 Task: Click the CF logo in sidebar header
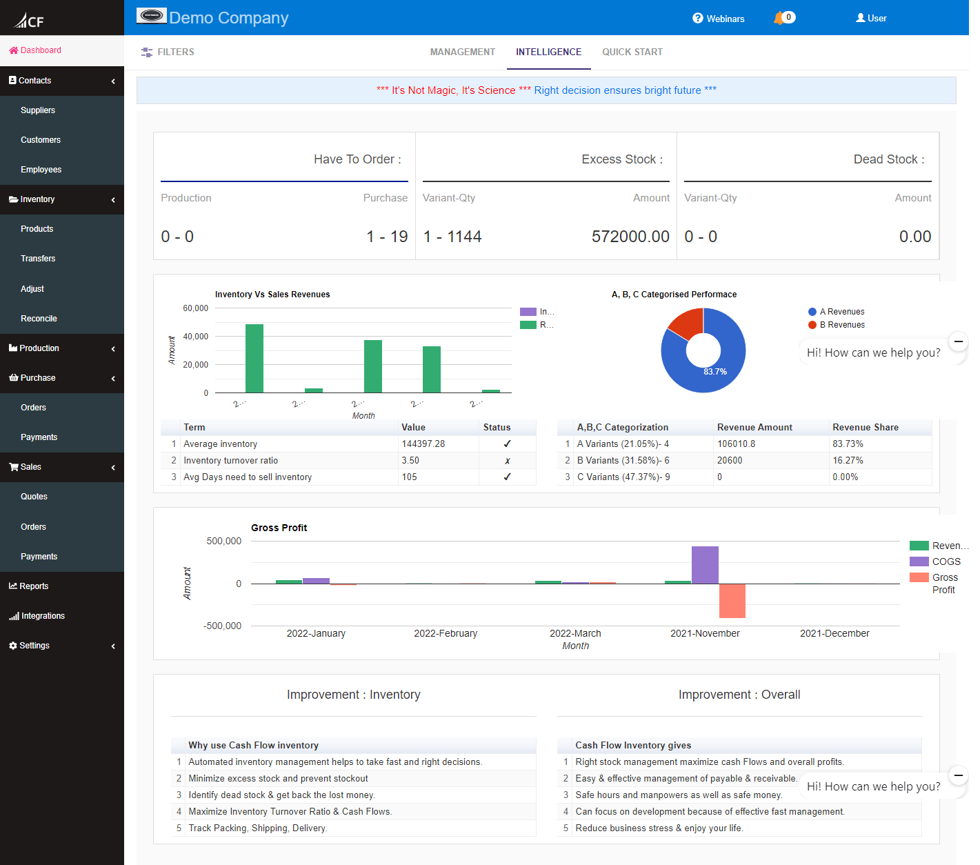coord(30,21)
